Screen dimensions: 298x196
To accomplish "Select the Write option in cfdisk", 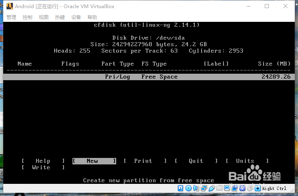I will pos(43,168).
